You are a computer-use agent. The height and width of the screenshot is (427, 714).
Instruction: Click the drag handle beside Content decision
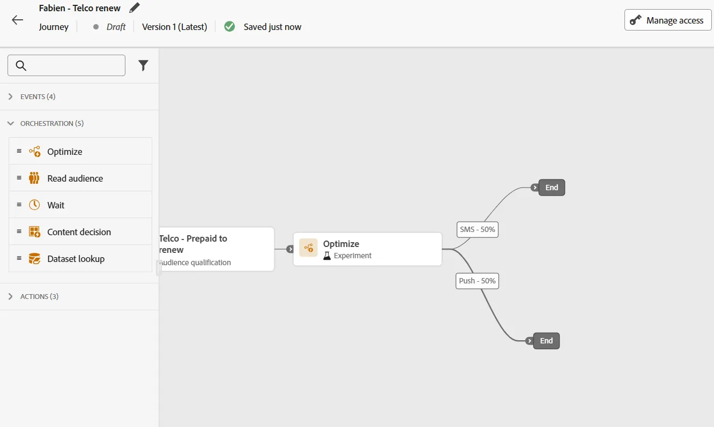[x=19, y=231]
